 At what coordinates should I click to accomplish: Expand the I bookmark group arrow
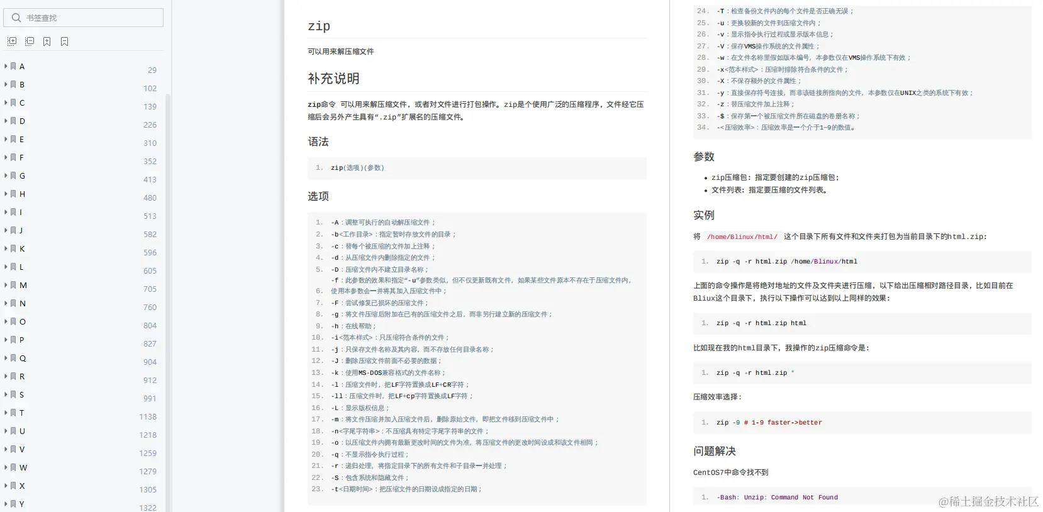[x=6, y=212]
